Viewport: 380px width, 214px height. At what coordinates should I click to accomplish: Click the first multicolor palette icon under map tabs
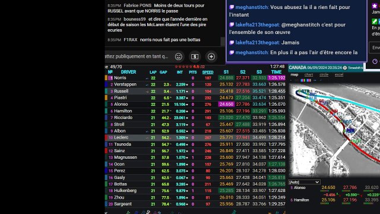pyautogui.click(x=303, y=80)
